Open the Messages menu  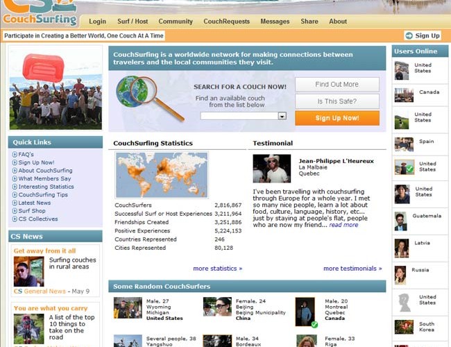275,22
